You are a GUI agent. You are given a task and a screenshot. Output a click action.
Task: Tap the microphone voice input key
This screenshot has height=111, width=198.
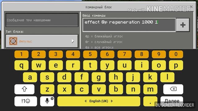pyautogui.click(x=47, y=101)
